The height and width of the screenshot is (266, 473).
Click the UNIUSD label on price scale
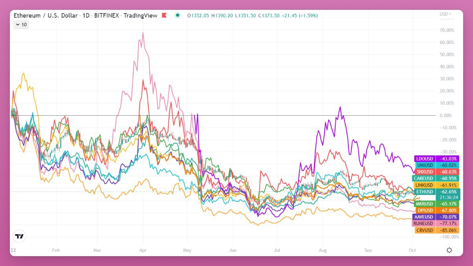pos(424,165)
